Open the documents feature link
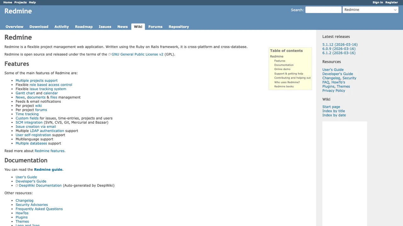This screenshot has height=226, width=403. 36,97
